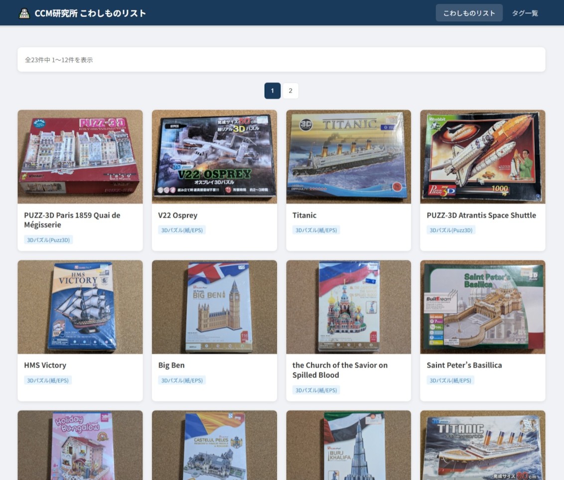This screenshot has width=564, height=480.
Task: Open the Titanic box thumbnail with 3D badge
Action: [x=349, y=157]
